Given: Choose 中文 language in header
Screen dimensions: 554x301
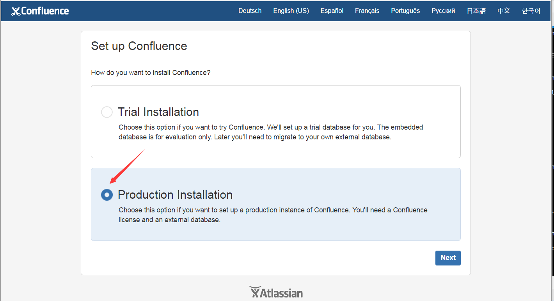Looking at the screenshot, I should click(504, 11).
